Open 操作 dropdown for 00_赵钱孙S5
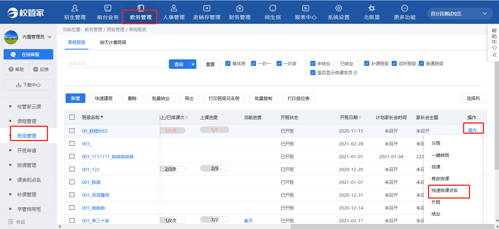The width and height of the screenshot is (499, 229). (x=473, y=130)
